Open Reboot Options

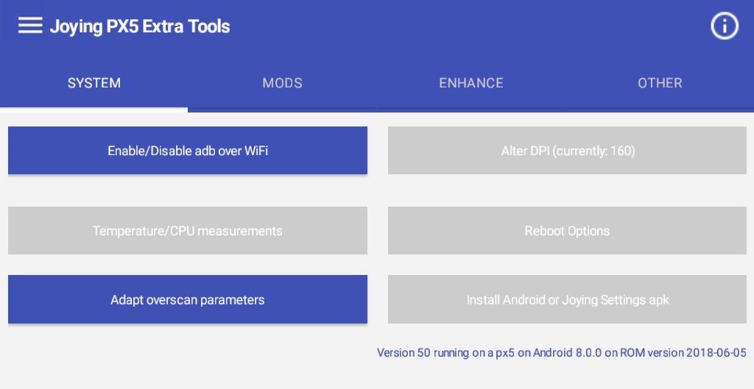[568, 230]
